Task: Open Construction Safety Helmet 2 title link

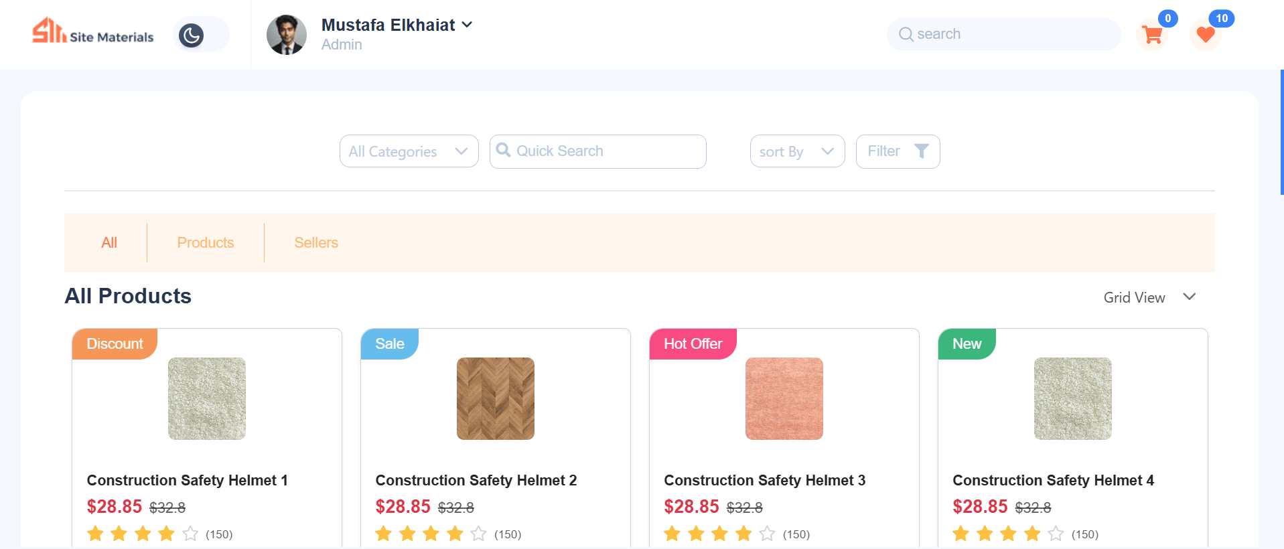Action: tap(476, 480)
